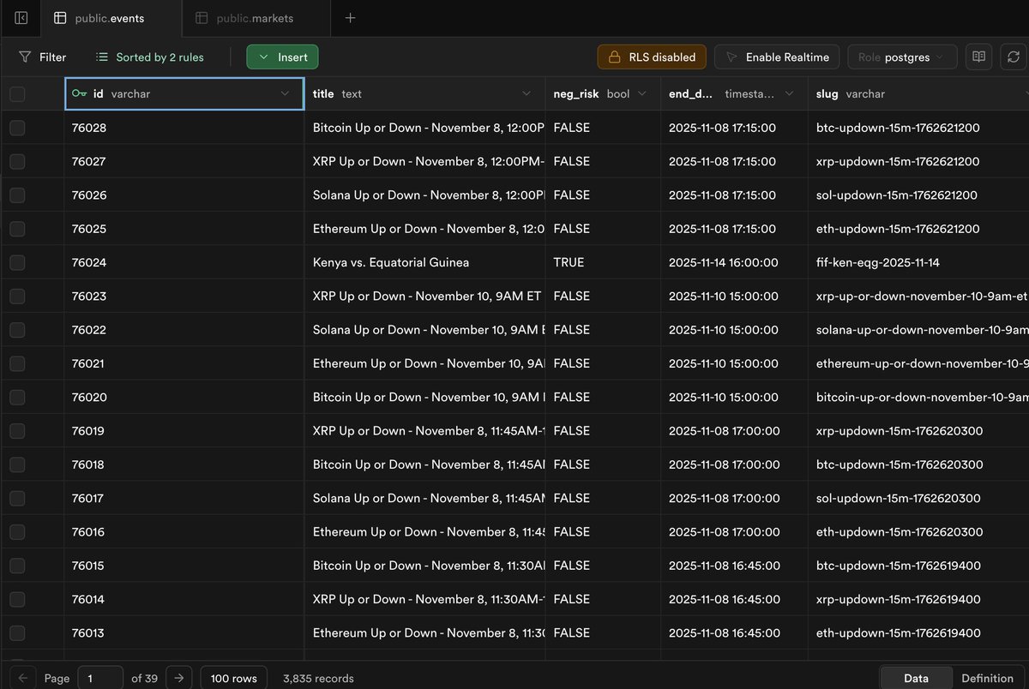
Task: Open neg_risk column header dropdown
Action: pos(642,93)
